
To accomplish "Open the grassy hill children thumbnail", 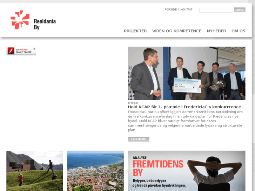I will [35, 171].
